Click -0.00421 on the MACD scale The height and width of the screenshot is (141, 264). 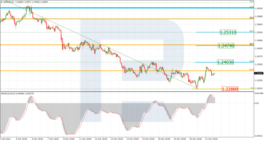259,136
